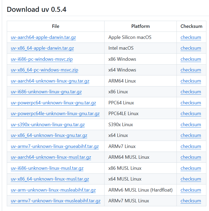This screenshot has width=209, height=211.
Task: Download the PPC64 Linux archive
Action: click(x=52, y=103)
